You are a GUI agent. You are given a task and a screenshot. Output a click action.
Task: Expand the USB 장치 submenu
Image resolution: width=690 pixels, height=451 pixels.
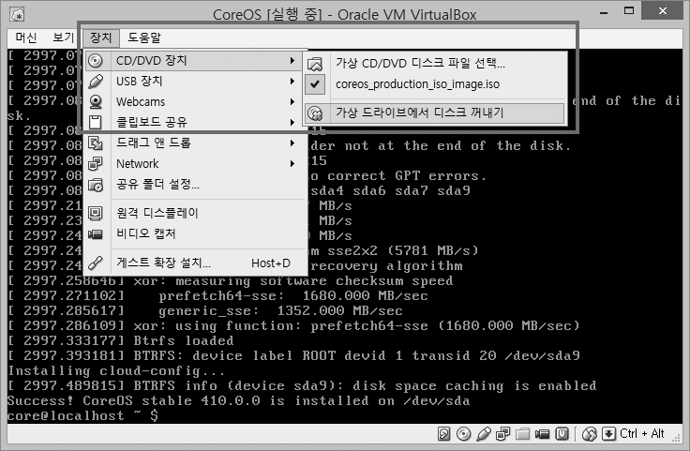[x=139, y=81]
